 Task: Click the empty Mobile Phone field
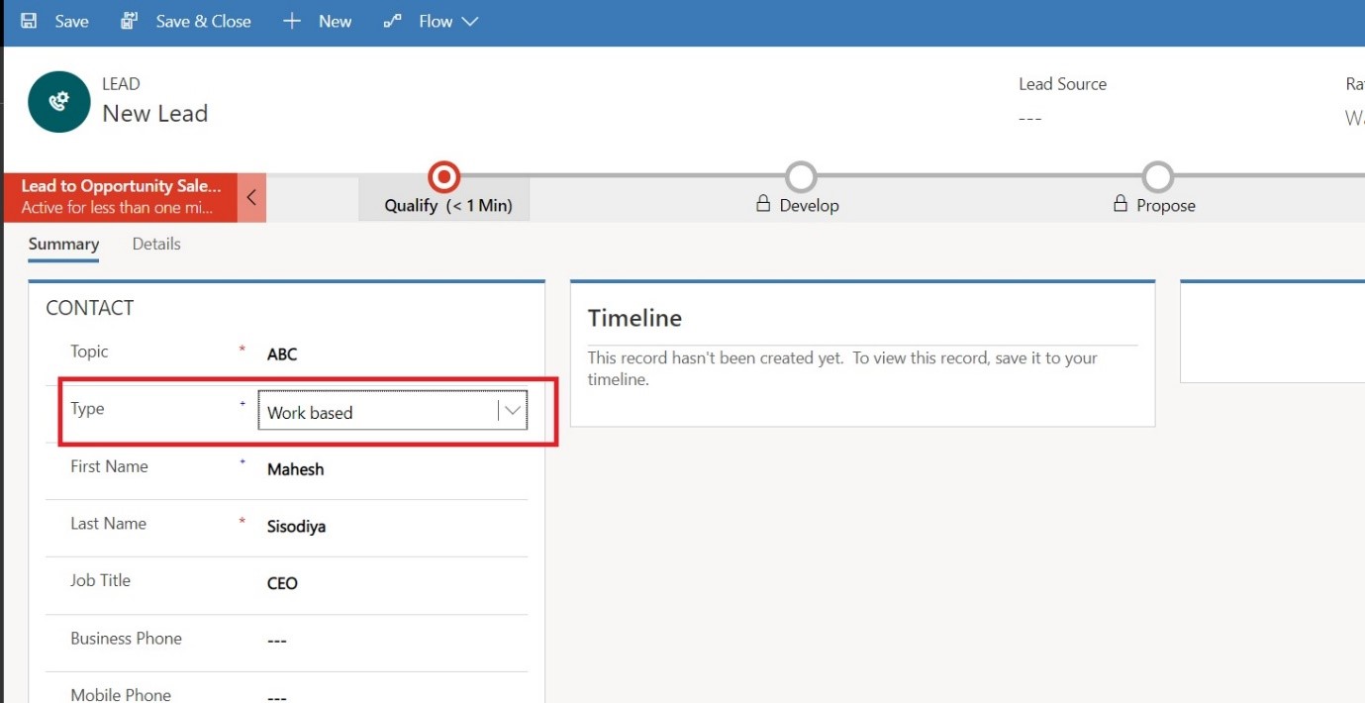pos(392,696)
